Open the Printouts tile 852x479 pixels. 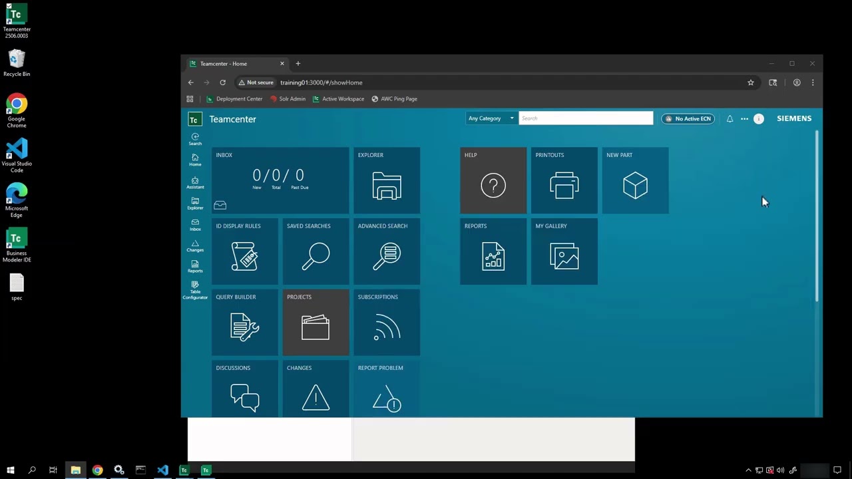564,180
